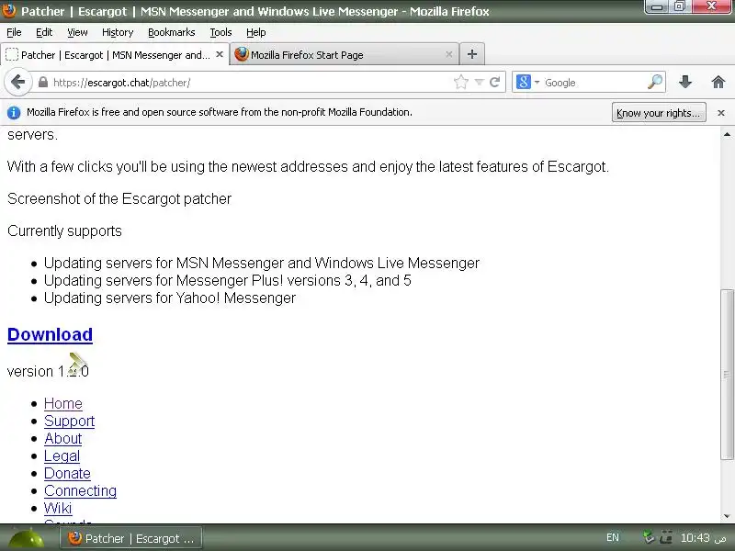Viewport: 735px width, 551px height.
Task: Click the EN language indicator in the tray
Action: click(612, 537)
